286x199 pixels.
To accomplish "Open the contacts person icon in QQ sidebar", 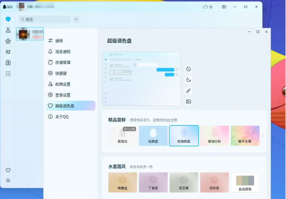I will [x=8, y=30].
